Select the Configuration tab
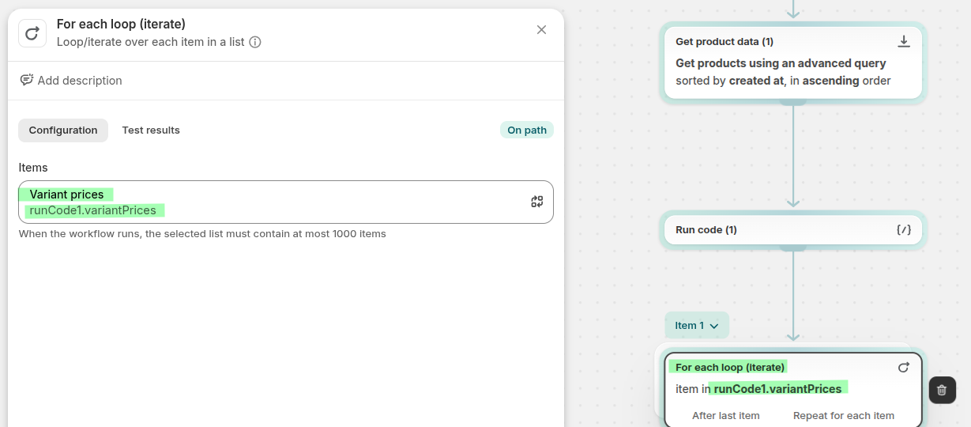The image size is (971, 427). tap(63, 130)
